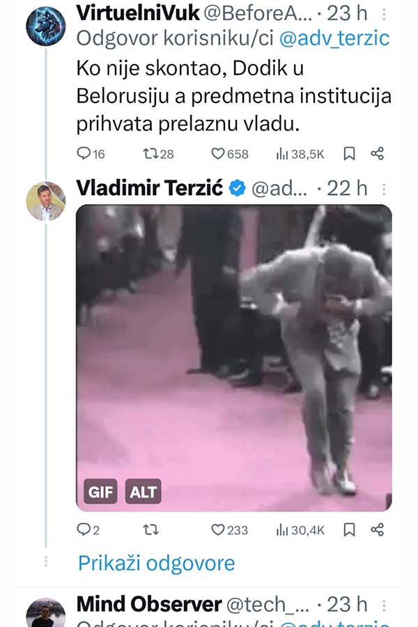Reply to Vladimir Terzić's GIF tweet
The image size is (418, 627).
tap(88, 530)
